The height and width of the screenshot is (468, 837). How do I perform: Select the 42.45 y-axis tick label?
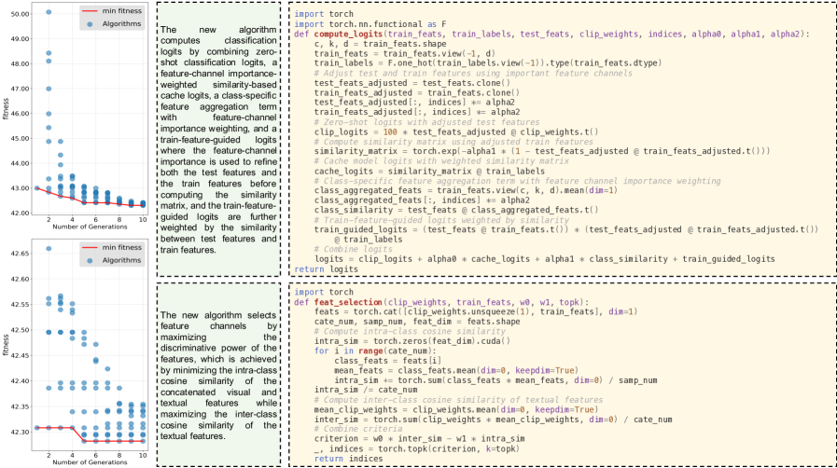(20, 355)
